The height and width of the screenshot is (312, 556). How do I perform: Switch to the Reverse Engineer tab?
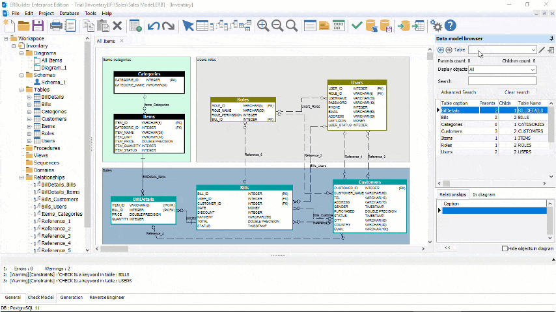106,297
